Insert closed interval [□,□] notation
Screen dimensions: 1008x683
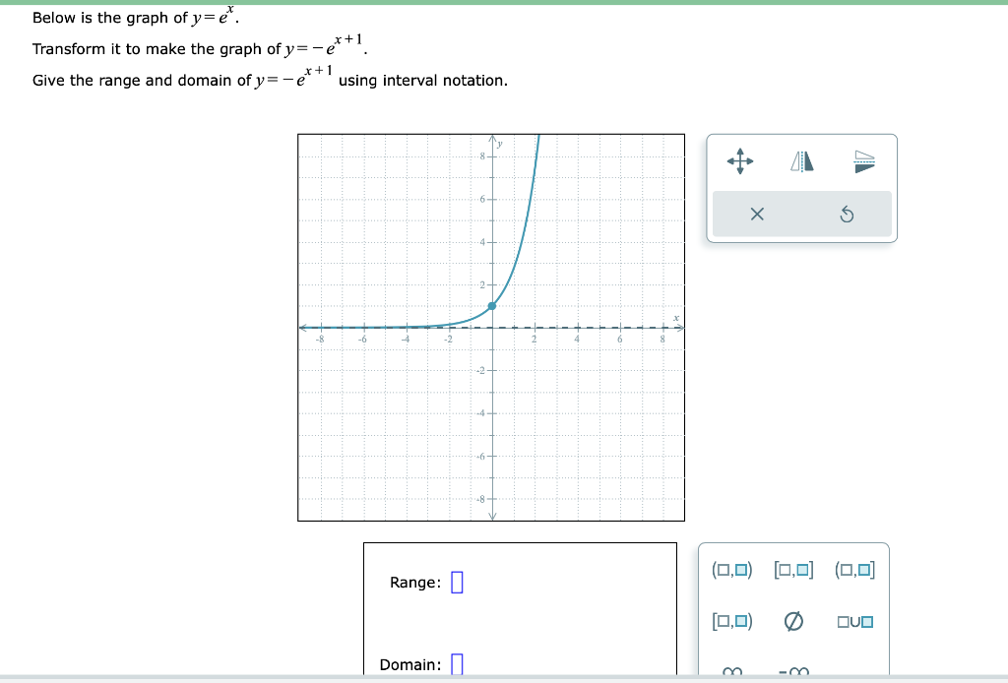(x=793, y=570)
